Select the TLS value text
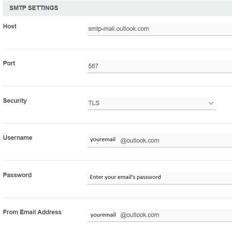232x227 pixels. tap(94, 103)
